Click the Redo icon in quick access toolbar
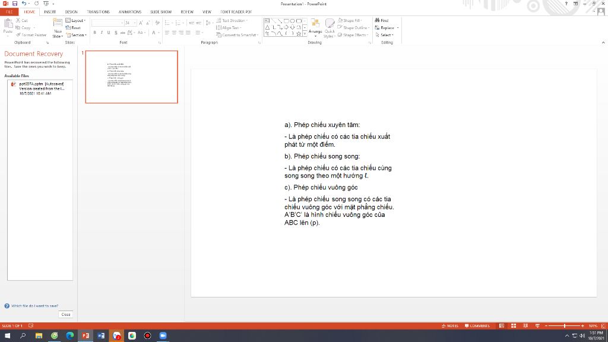 pos(36,4)
